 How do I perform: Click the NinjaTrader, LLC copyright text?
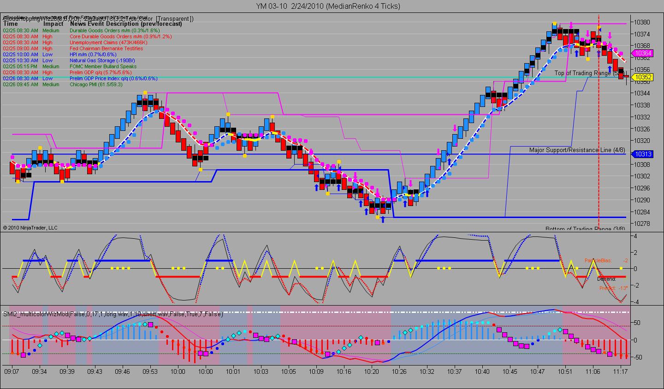point(30,227)
